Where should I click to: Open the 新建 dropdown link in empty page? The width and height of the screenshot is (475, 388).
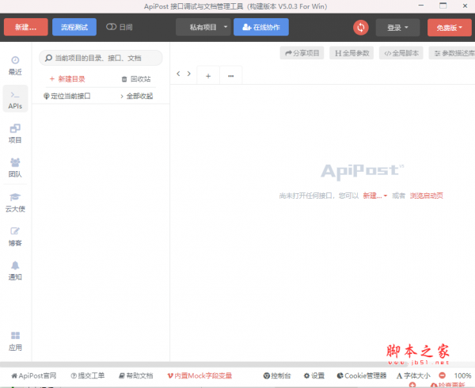coord(375,196)
